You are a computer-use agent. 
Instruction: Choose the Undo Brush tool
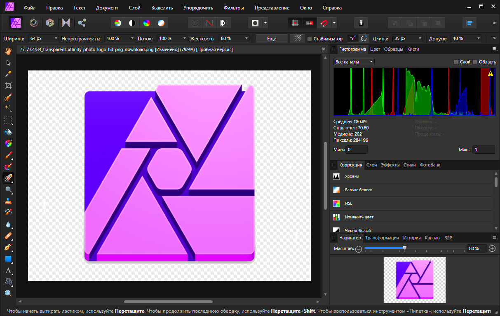pos(8,213)
